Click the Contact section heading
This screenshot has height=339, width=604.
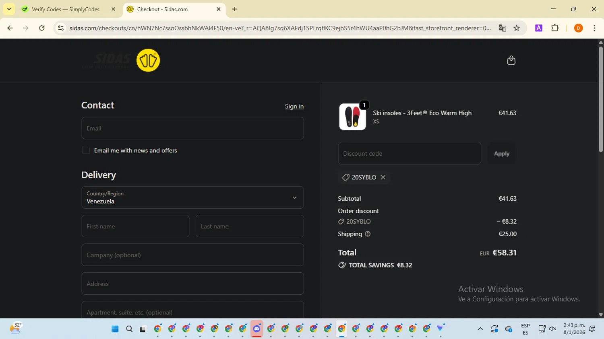(97, 105)
